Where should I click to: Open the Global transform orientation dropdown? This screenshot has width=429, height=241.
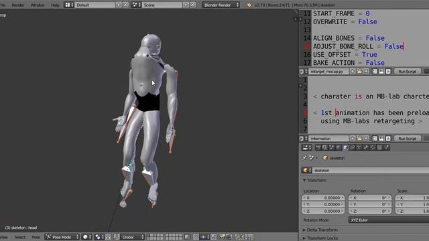pos(133,237)
